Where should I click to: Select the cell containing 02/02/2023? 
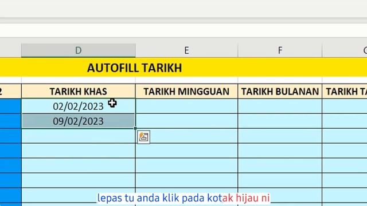tap(79, 106)
